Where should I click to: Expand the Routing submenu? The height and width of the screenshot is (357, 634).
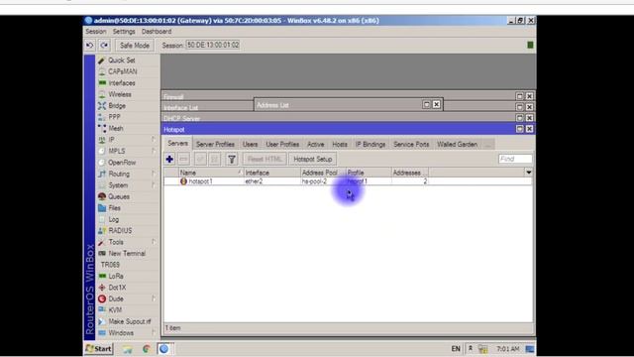[x=154, y=174]
